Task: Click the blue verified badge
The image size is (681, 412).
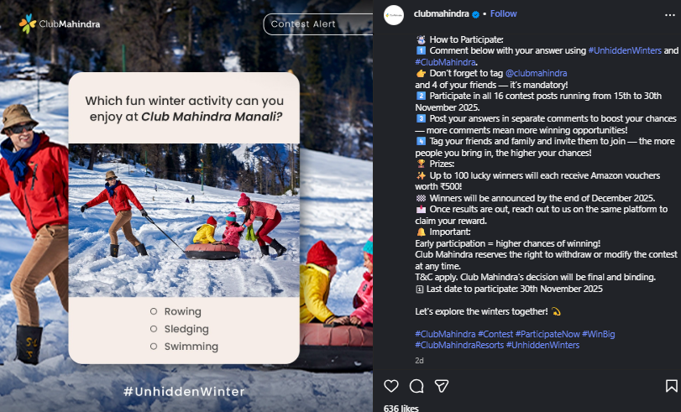Action: 475,14
